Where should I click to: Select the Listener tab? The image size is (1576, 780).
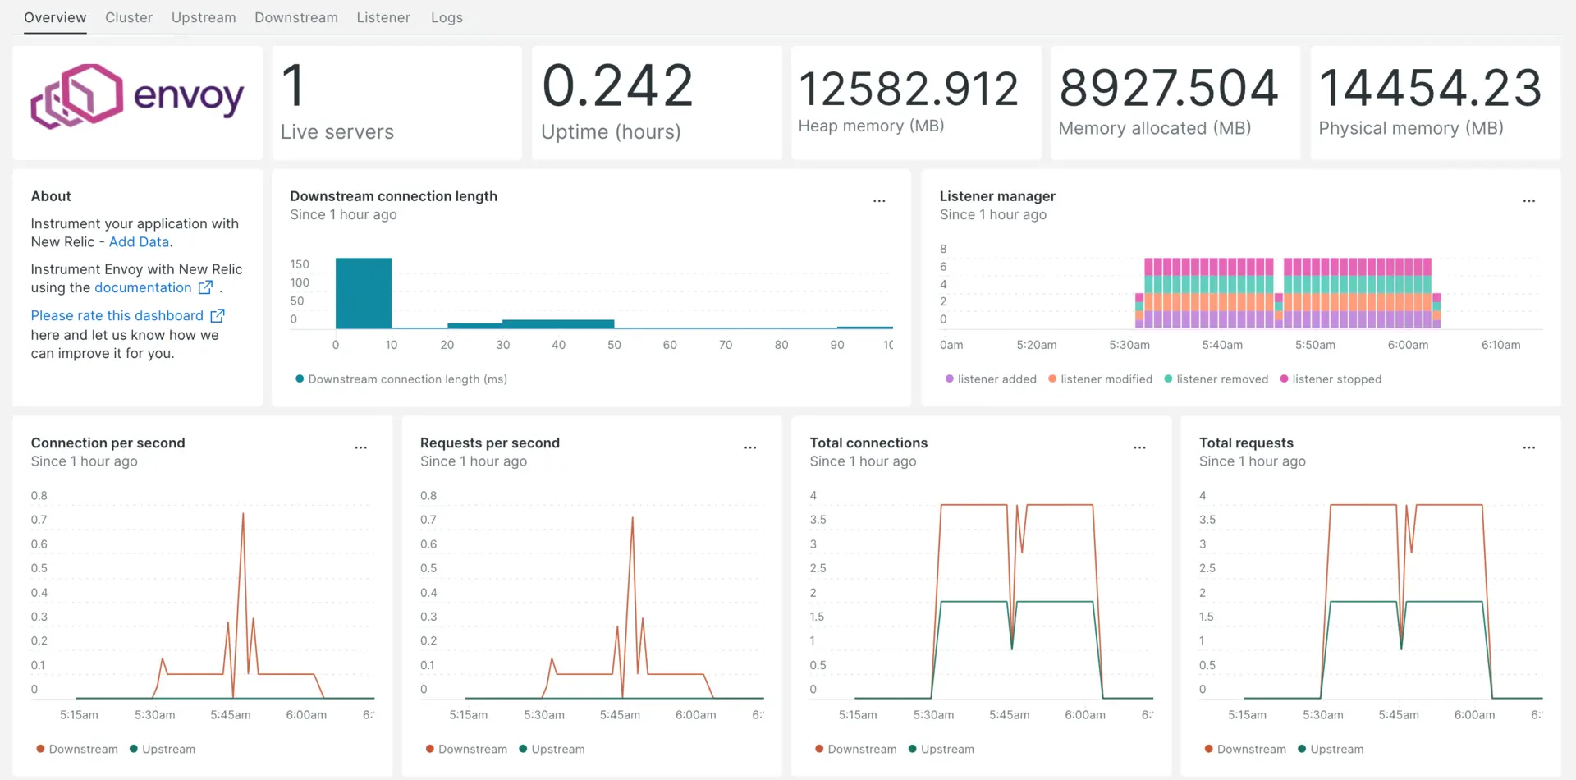coord(383,17)
